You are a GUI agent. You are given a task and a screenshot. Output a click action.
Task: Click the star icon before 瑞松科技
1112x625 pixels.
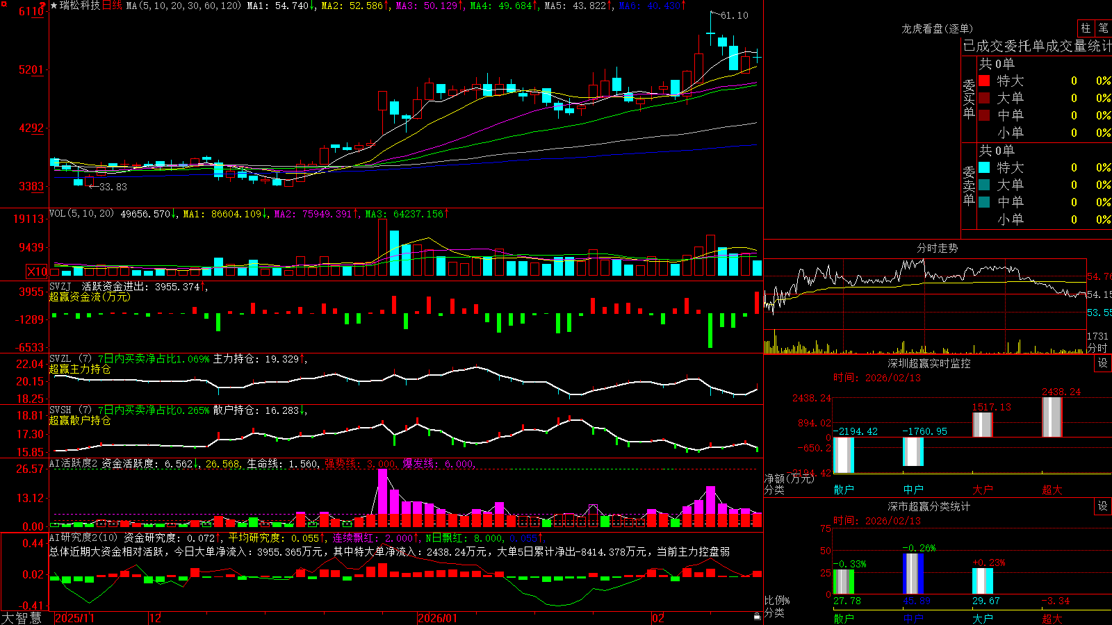pos(54,6)
